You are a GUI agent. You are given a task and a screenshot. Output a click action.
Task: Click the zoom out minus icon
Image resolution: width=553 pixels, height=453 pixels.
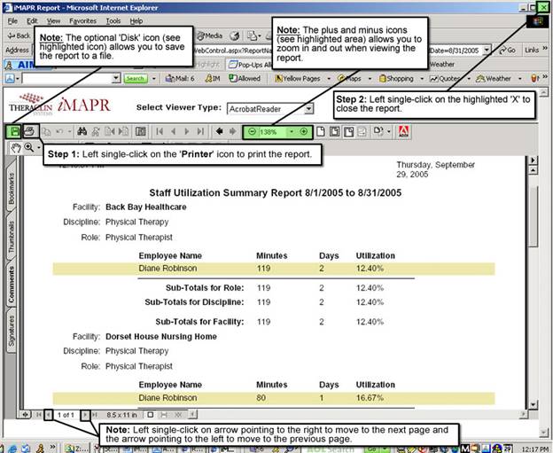coord(252,131)
